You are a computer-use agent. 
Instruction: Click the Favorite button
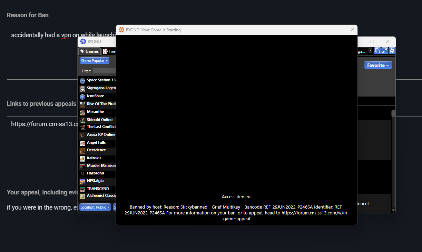pos(378,65)
